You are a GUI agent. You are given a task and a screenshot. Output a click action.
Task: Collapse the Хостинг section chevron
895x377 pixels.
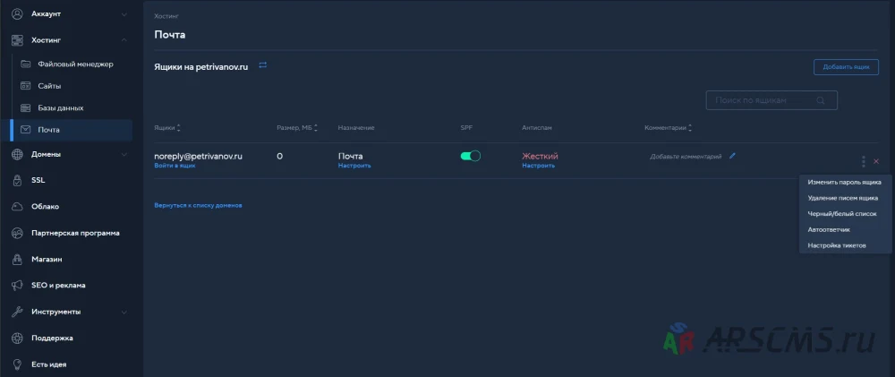coord(124,40)
